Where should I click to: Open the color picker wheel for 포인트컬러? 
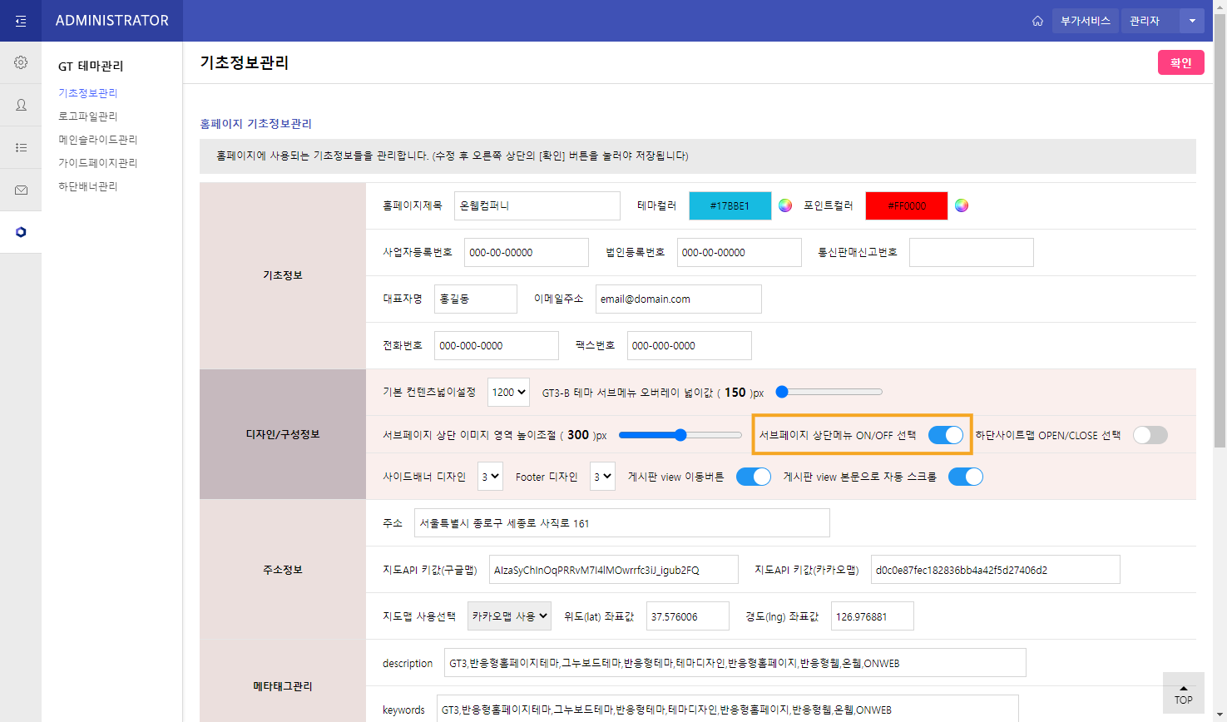962,205
